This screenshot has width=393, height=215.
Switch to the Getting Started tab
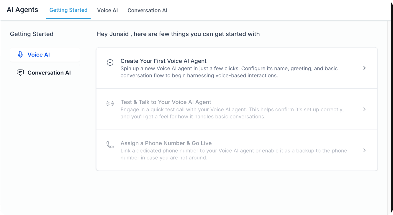(x=68, y=10)
